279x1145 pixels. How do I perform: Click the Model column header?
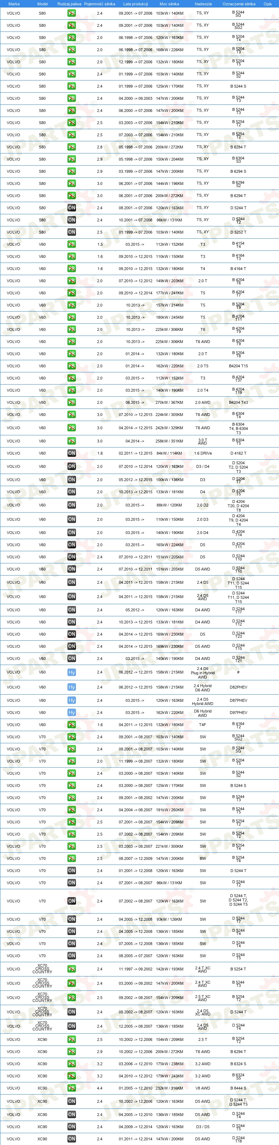tap(42, 4)
